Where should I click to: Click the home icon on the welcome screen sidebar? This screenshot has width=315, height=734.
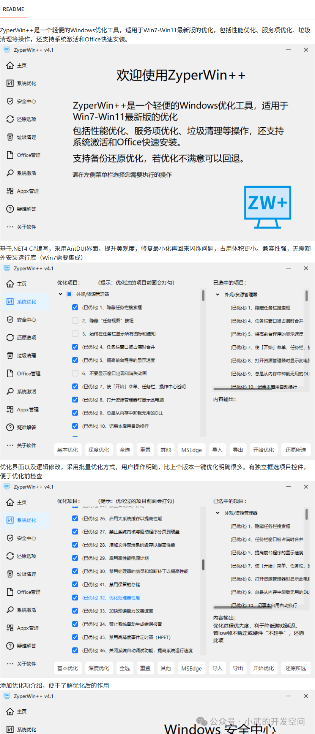(10, 65)
